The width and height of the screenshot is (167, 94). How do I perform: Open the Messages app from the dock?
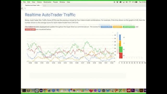click(70, 91)
